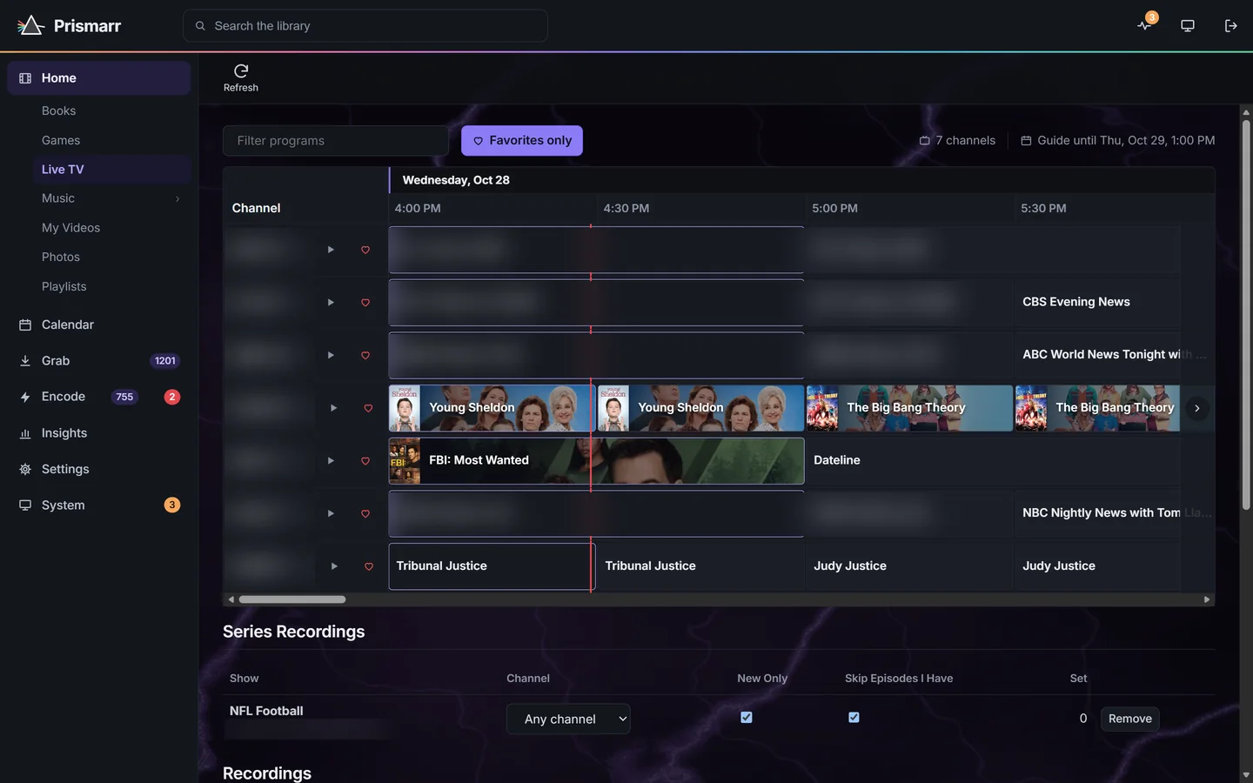The width and height of the screenshot is (1253, 783).
Task: Open the Home menu item
Action: pos(99,78)
